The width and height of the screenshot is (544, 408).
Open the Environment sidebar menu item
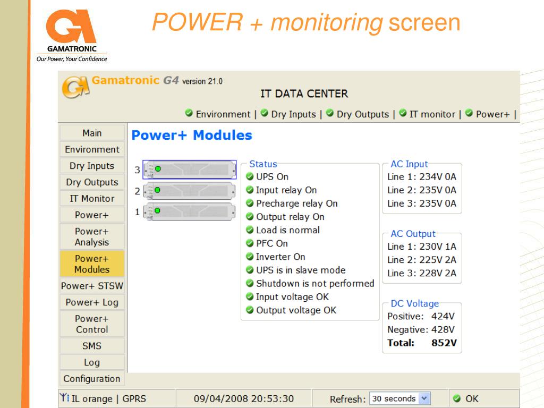point(92,149)
